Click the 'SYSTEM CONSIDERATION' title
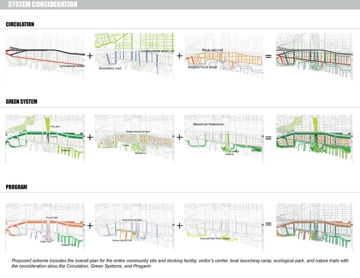The height and width of the screenshot is (278, 360). pos(42,4)
